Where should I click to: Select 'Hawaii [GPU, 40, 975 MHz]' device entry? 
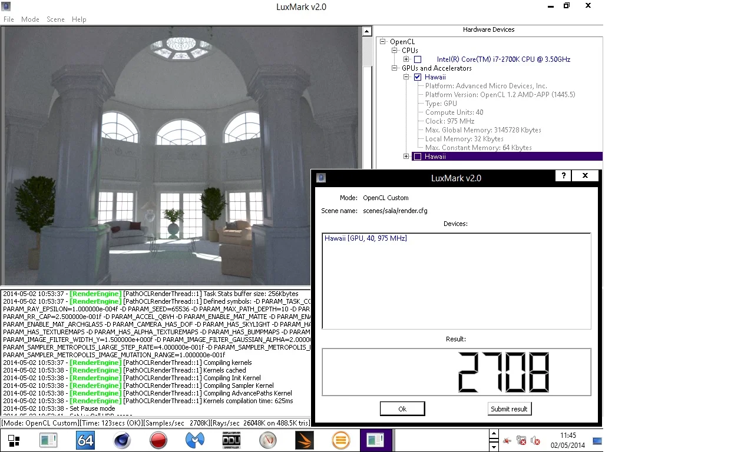(x=365, y=238)
